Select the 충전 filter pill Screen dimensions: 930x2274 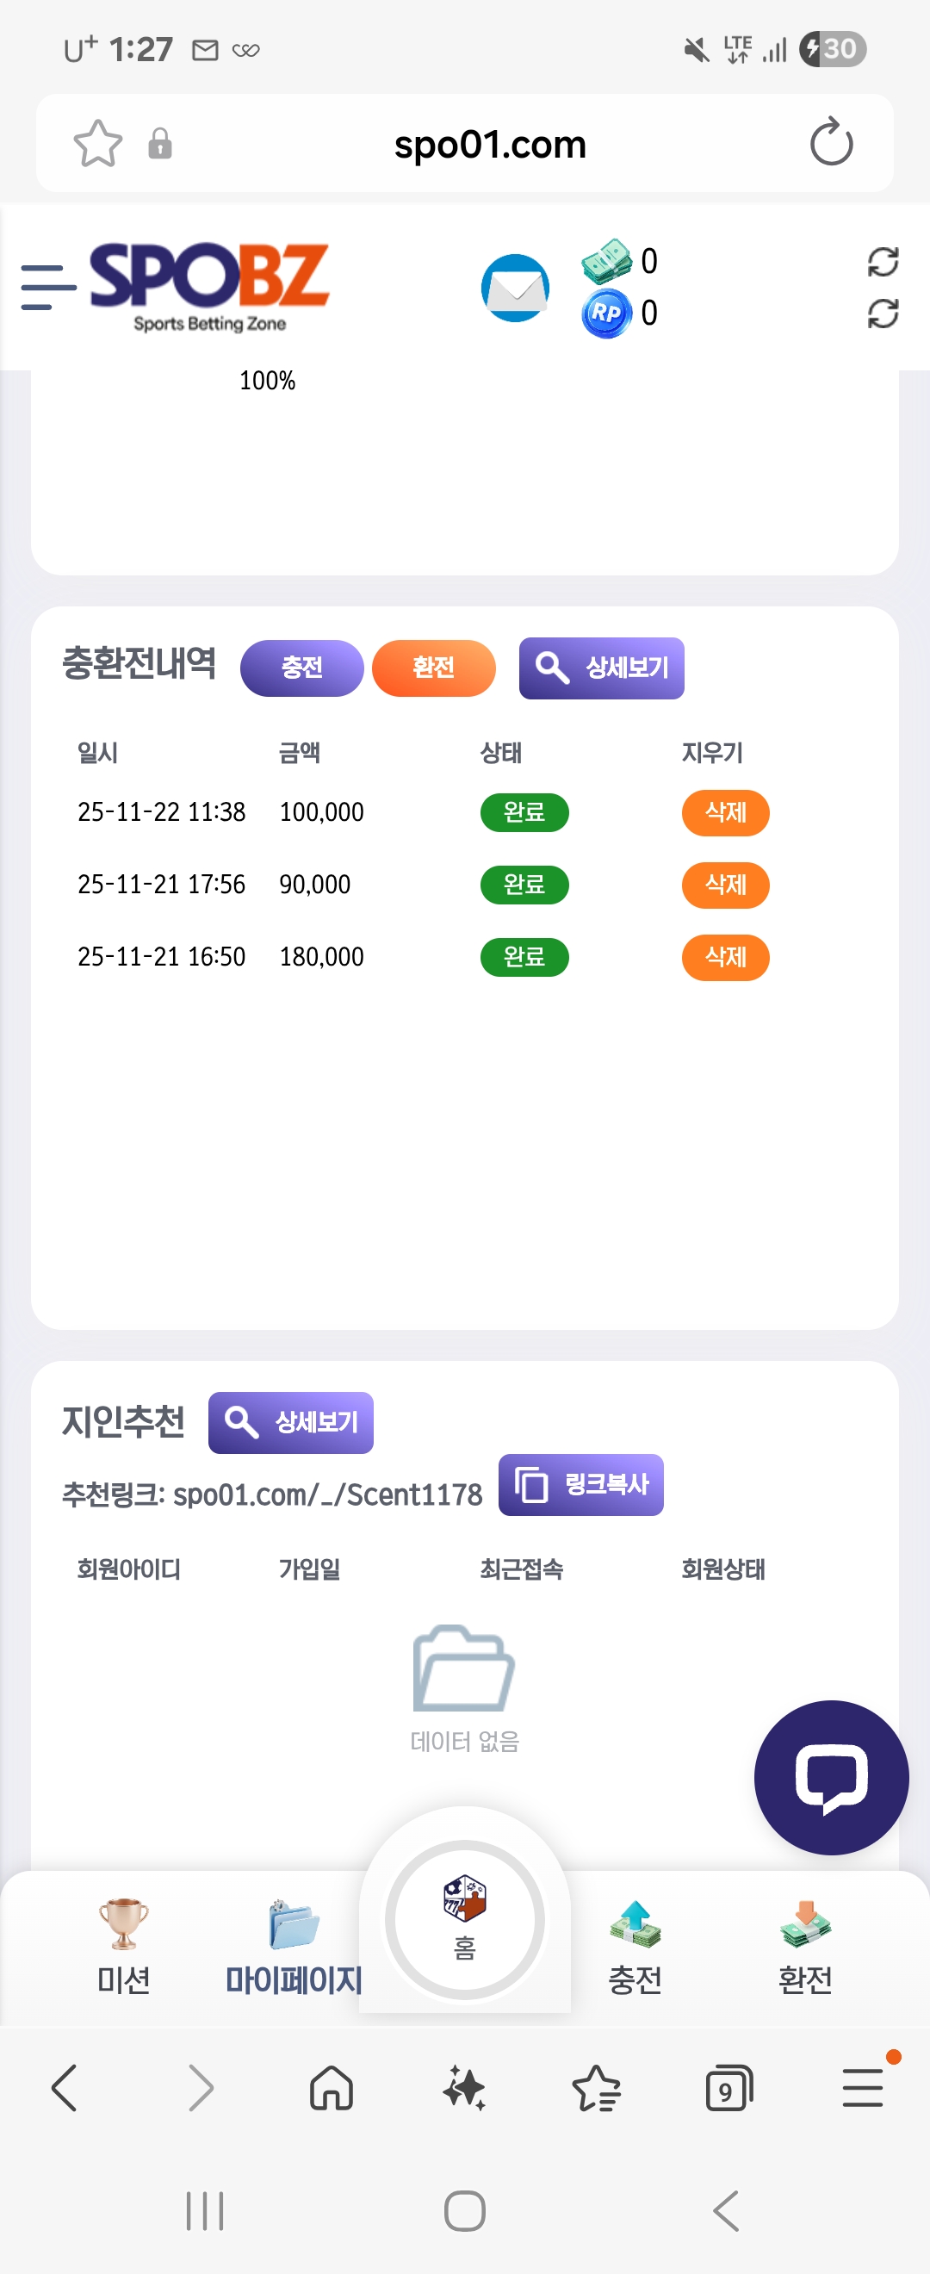coord(301,668)
